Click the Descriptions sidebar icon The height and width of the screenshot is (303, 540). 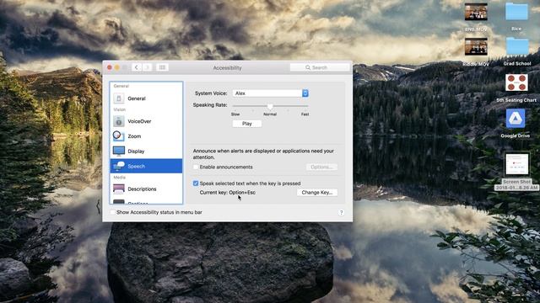pos(119,189)
